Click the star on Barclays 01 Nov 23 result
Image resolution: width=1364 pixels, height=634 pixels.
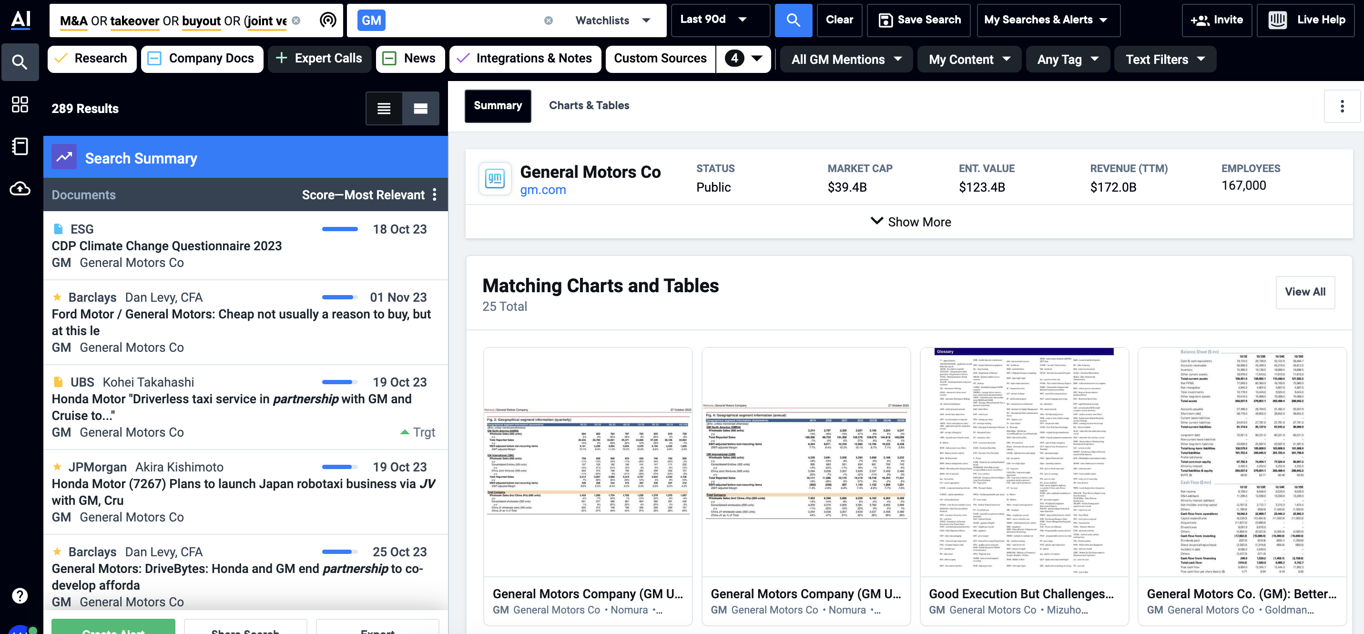(57, 297)
